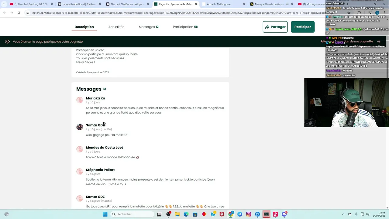Go back with the browser back arrow
Image resolution: width=389 pixels, height=219 pixels.
(5, 13)
